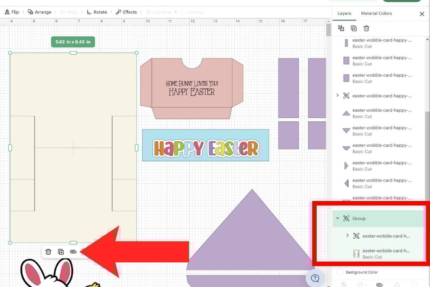Click the Rotate tool in toolbar
The image size is (430, 287).
click(x=97, y=12)
